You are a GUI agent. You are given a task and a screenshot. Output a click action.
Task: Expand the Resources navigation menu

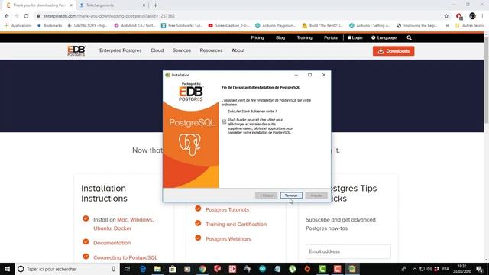pyautogui.click(x=211, y=50)
